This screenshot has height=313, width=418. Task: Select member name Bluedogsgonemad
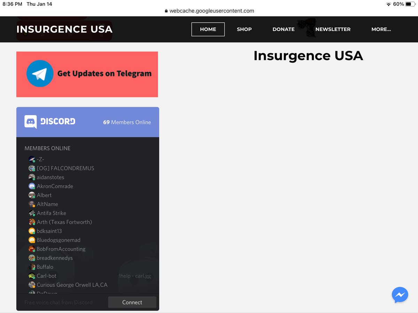pos(59,240)
